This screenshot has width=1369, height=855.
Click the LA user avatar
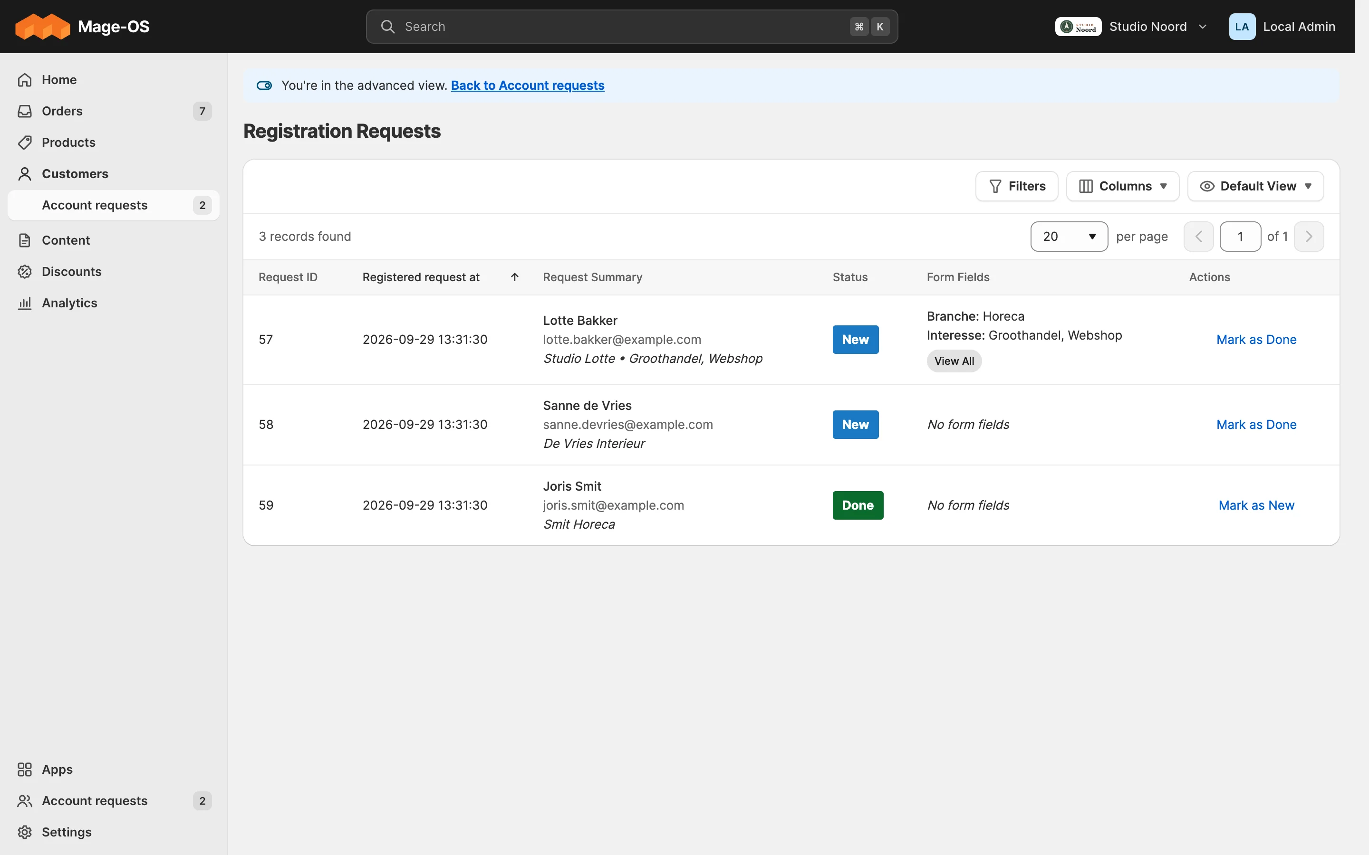point(1242,27)
